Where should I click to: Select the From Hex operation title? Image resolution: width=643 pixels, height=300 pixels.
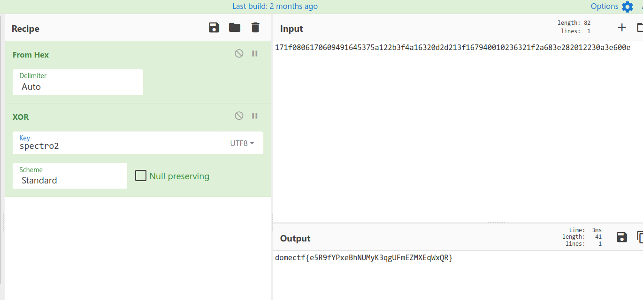[31, 55]
